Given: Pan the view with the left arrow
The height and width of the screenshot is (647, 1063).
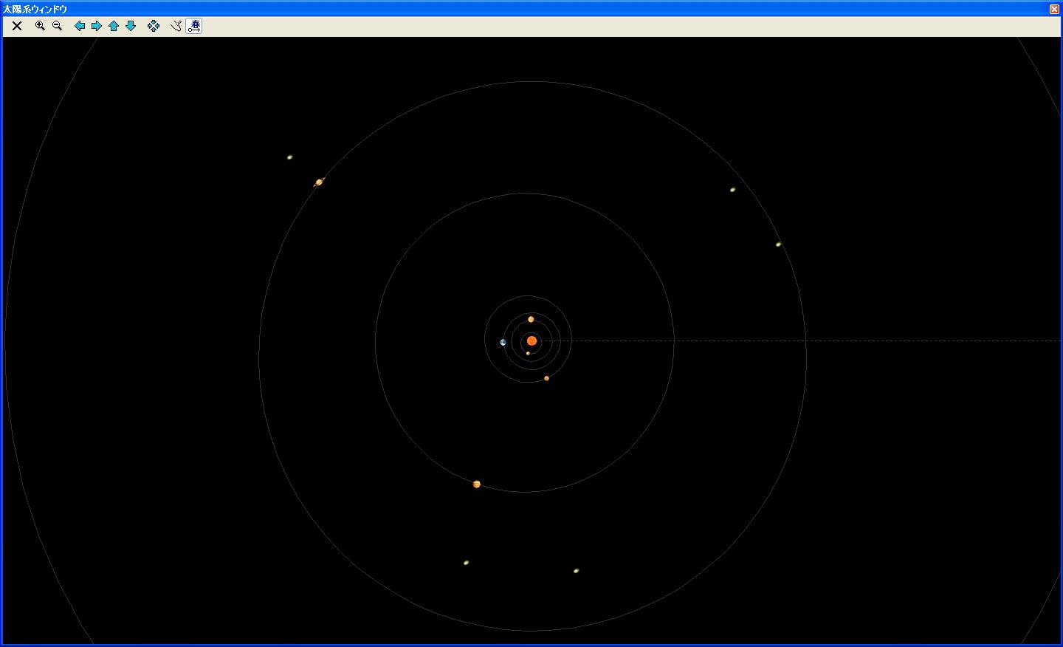Looking at the screenshot, I should coord(80,26).
